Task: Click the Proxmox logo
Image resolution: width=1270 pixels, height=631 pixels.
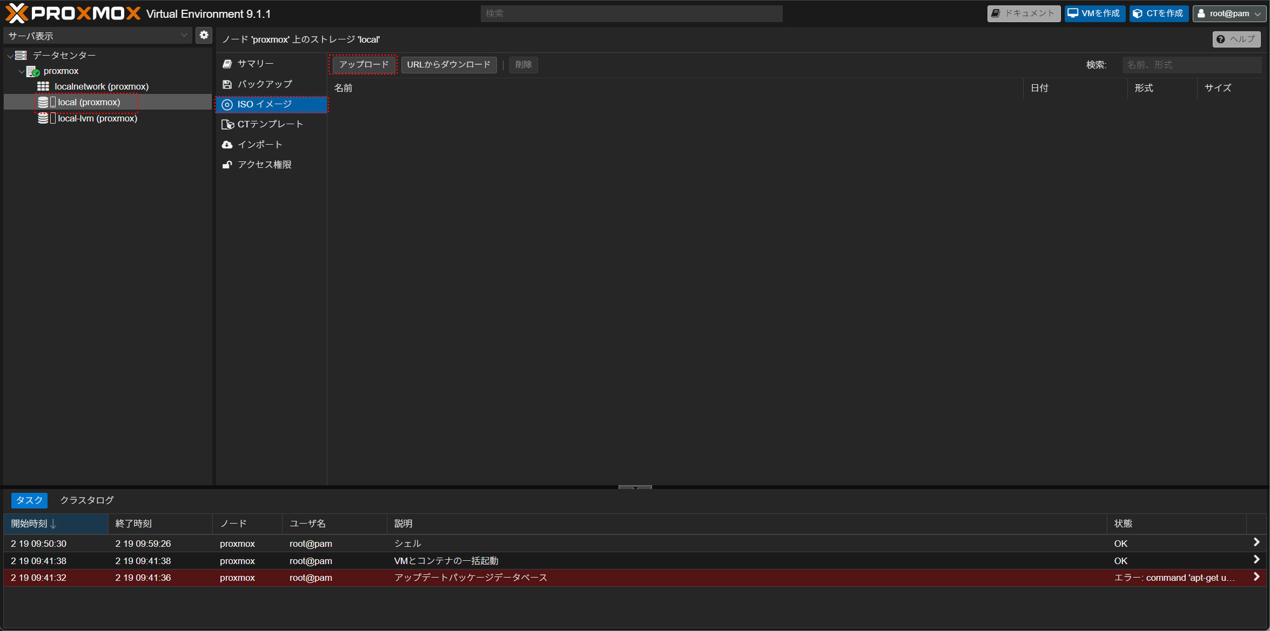Action: (73, 13)
